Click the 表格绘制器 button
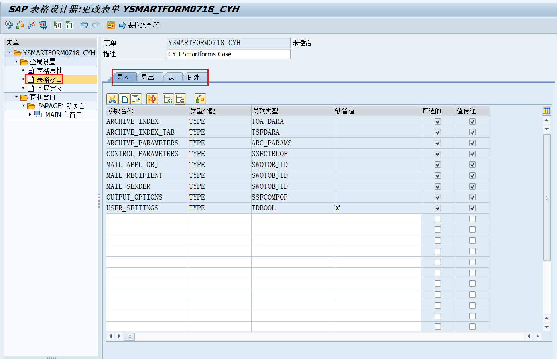Screen dimensions: 557x359 pyautogui.click(x=140, y=25)
